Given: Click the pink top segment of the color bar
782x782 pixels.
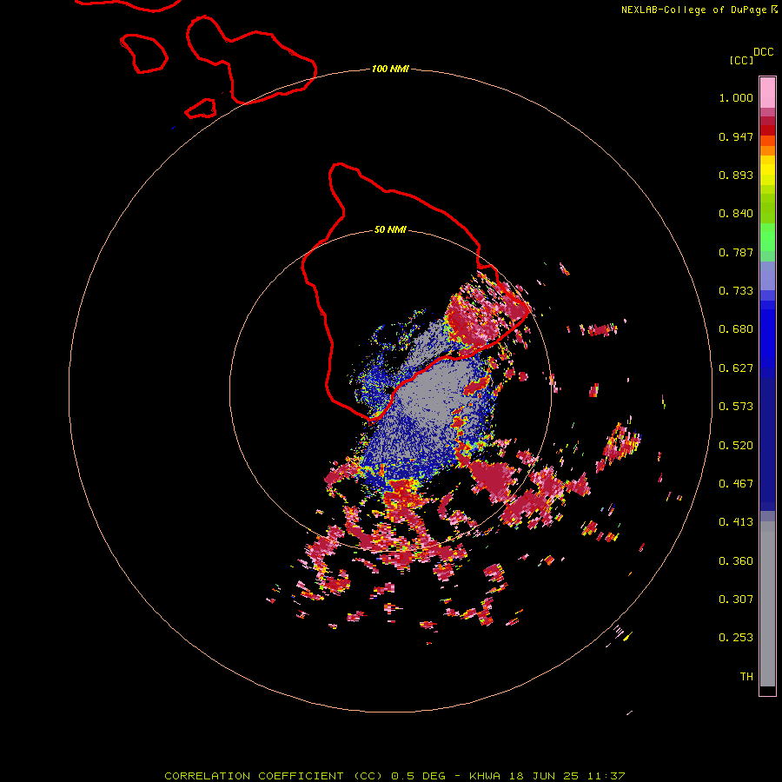Looking at the screenshot, I should click(767, 92).
